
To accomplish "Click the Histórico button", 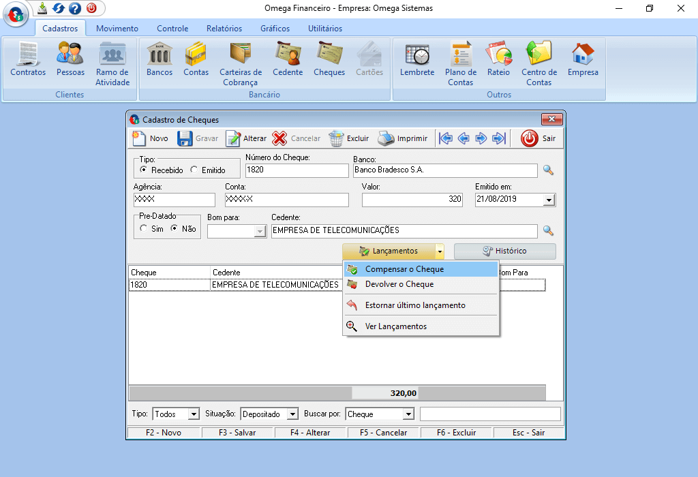I will point(504,251).
